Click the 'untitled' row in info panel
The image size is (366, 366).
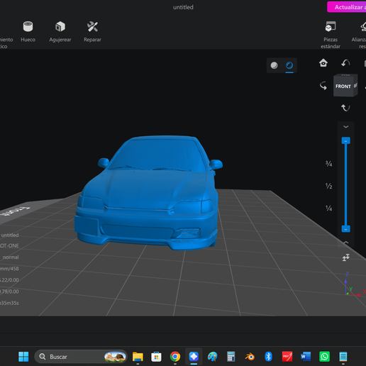coord(10,235)
